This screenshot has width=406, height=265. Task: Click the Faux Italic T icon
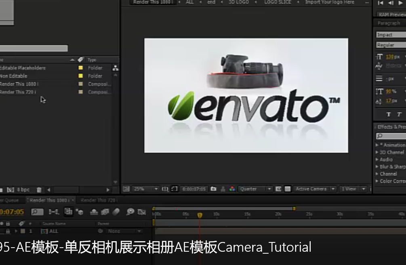click(x=399, y=115)
